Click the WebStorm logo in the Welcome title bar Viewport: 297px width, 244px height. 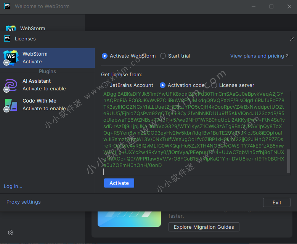7,6
